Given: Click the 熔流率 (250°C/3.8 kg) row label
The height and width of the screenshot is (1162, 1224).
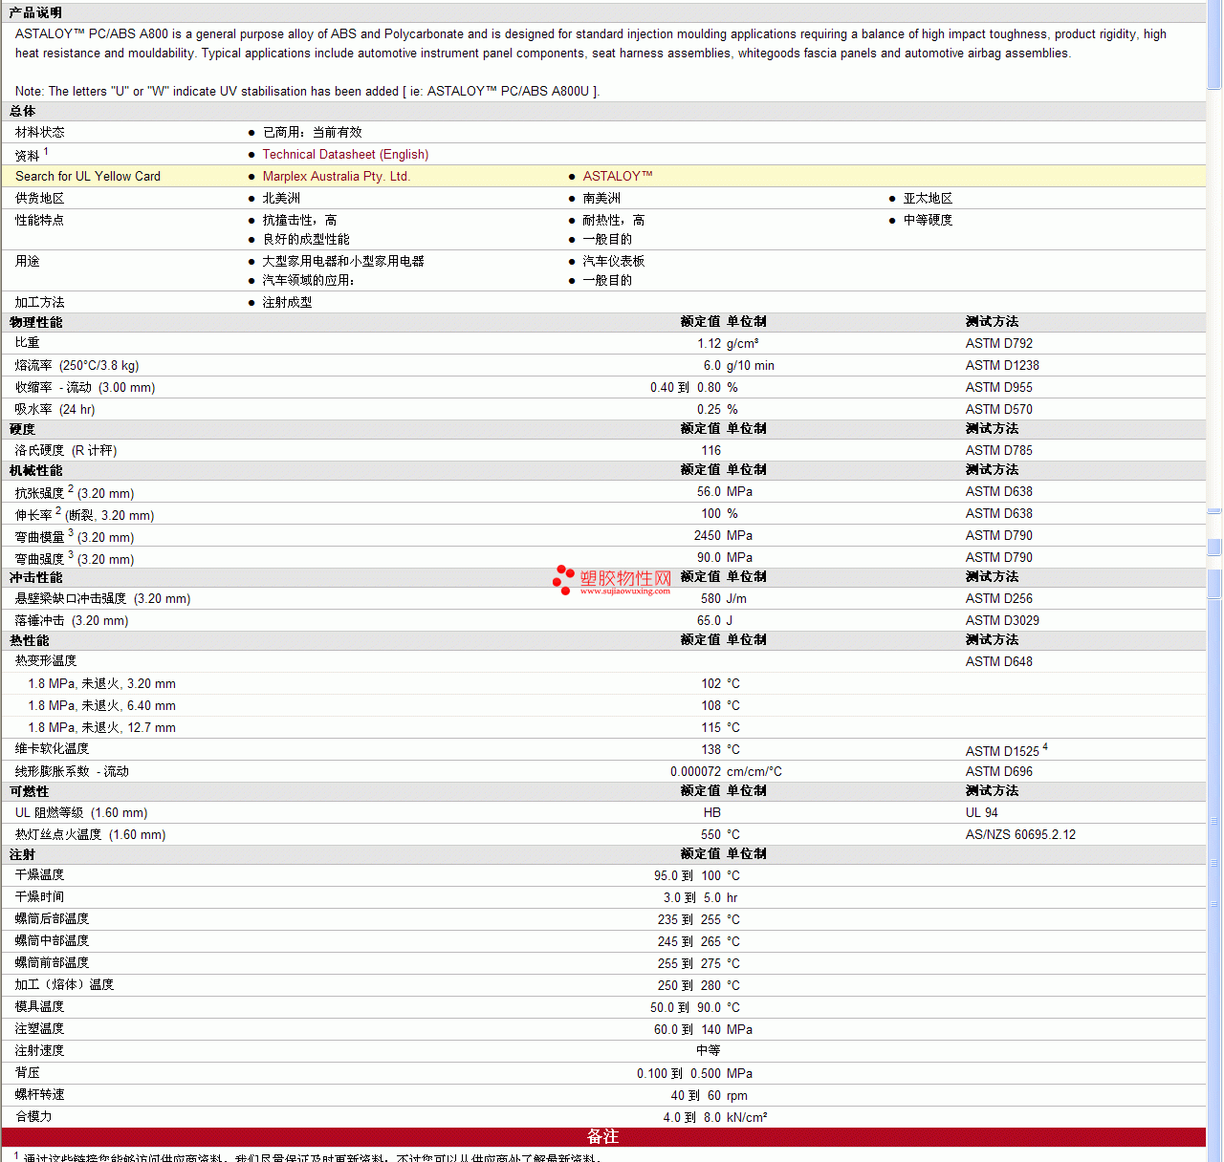Looking at the screenshot, I should [x=76, y=365].
